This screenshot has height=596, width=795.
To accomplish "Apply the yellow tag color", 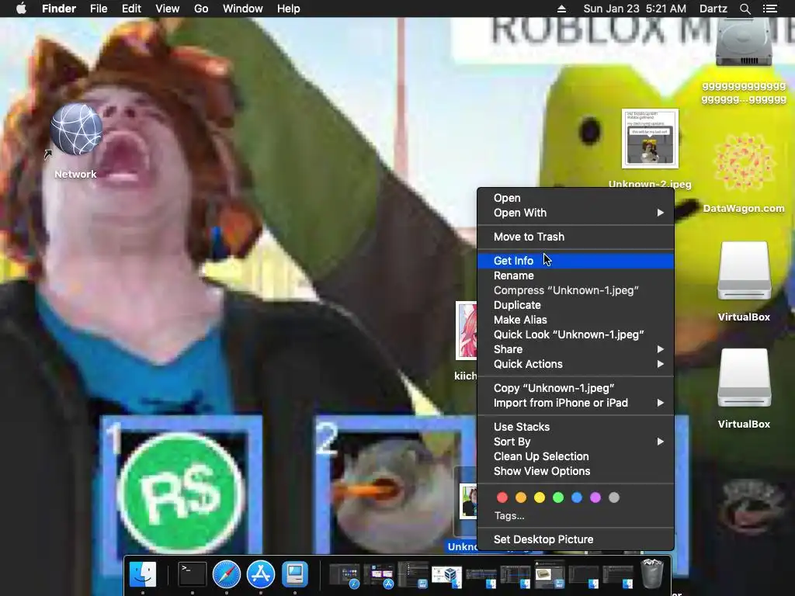I will tap(540, 497).
